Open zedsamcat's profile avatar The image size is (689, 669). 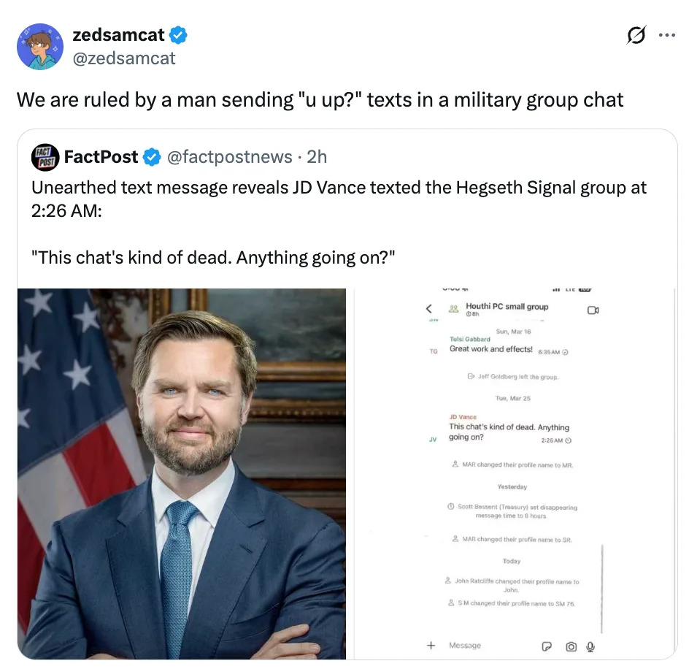(x=40, y=47)
